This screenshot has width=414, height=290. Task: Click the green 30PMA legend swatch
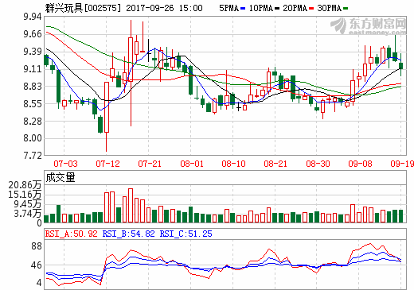pos(346,9)
